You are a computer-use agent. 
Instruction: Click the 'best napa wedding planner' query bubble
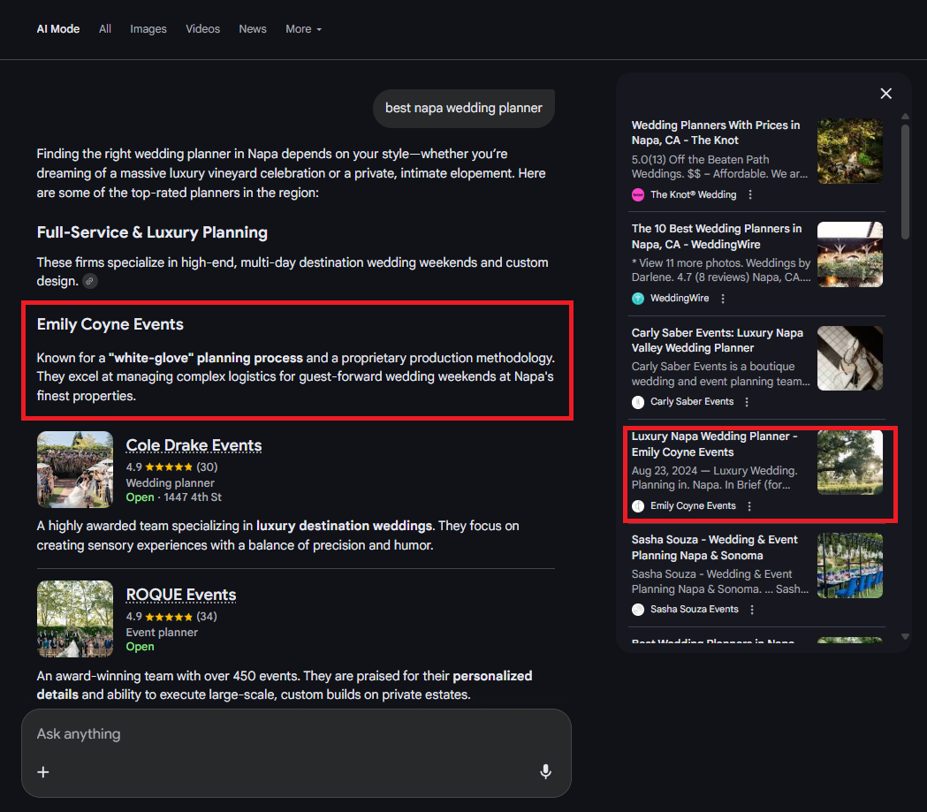[x=463, y=108]
